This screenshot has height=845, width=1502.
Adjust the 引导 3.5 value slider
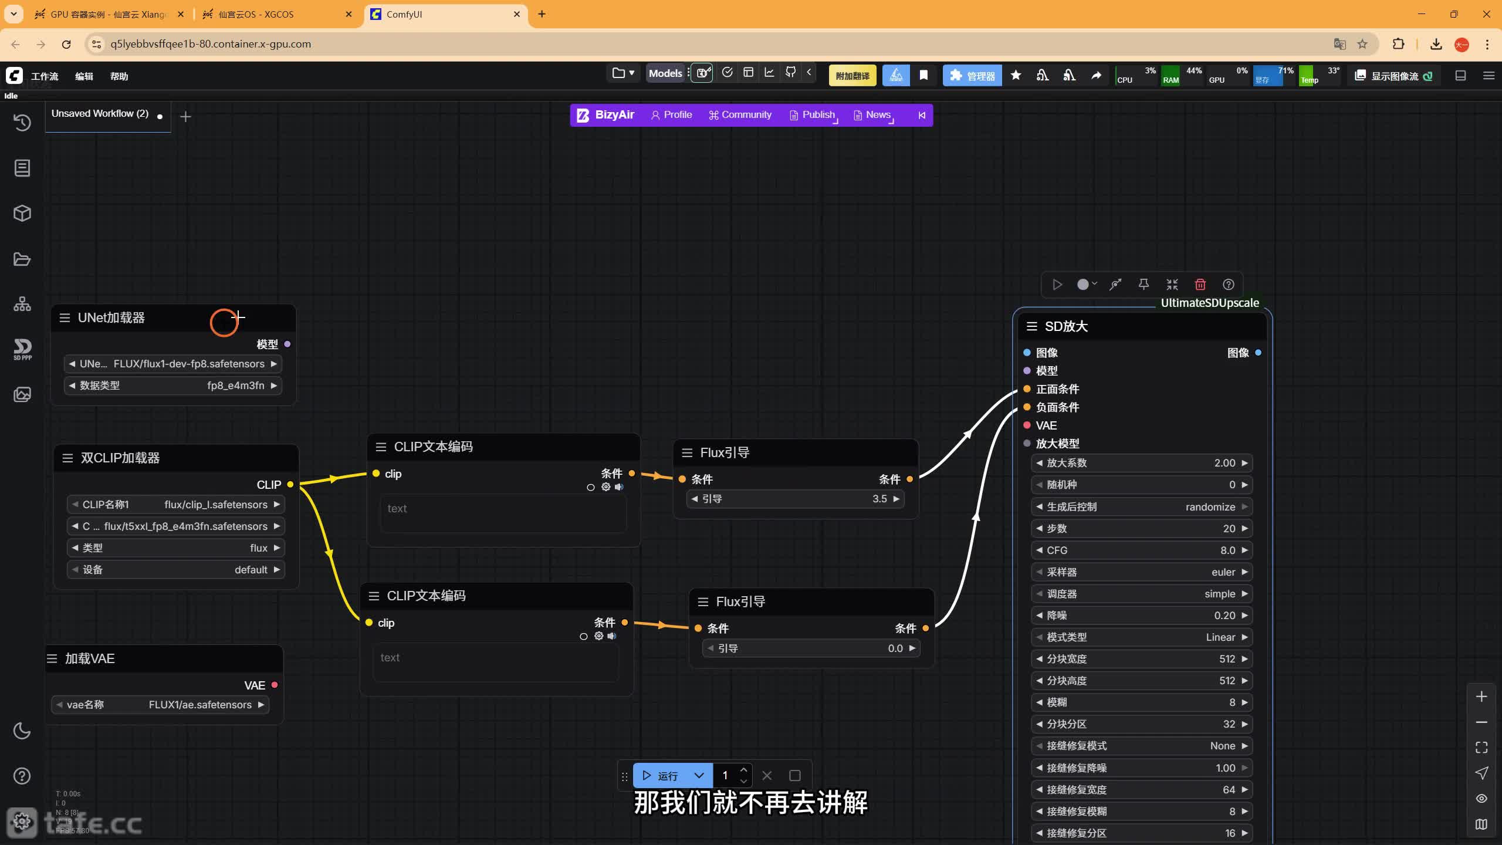tap(796, 499)
